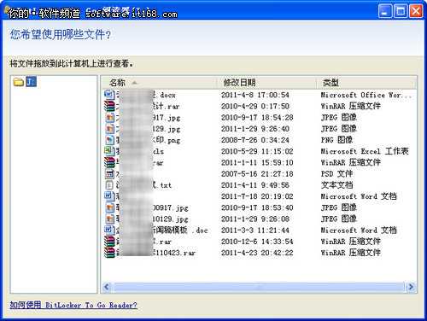Screen dimensions: 427x321
Task: Select date 2011-4-23 20:42:22
Action: 257,253
